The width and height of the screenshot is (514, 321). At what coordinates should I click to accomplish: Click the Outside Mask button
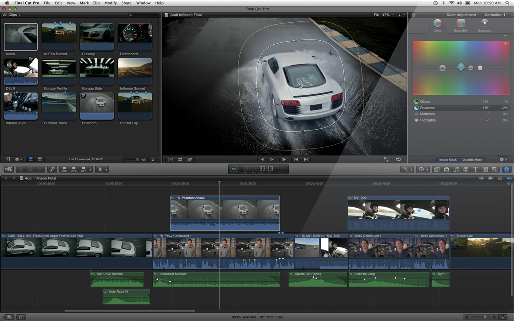[x=472, y=159]
